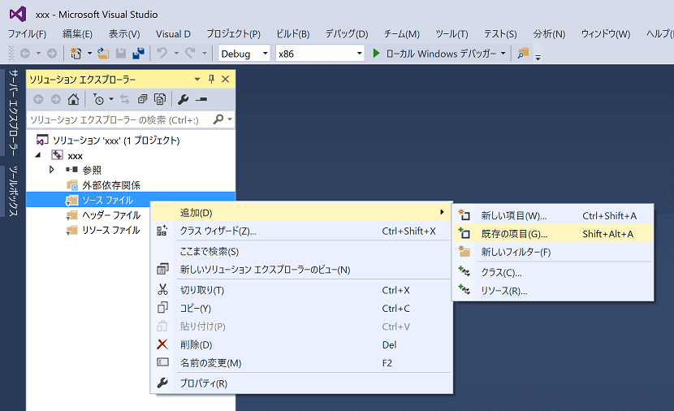The height and width of the screenshot is (411, 674).
Task: Select プロパティ(R) in context menu
Action: (301, 383)
